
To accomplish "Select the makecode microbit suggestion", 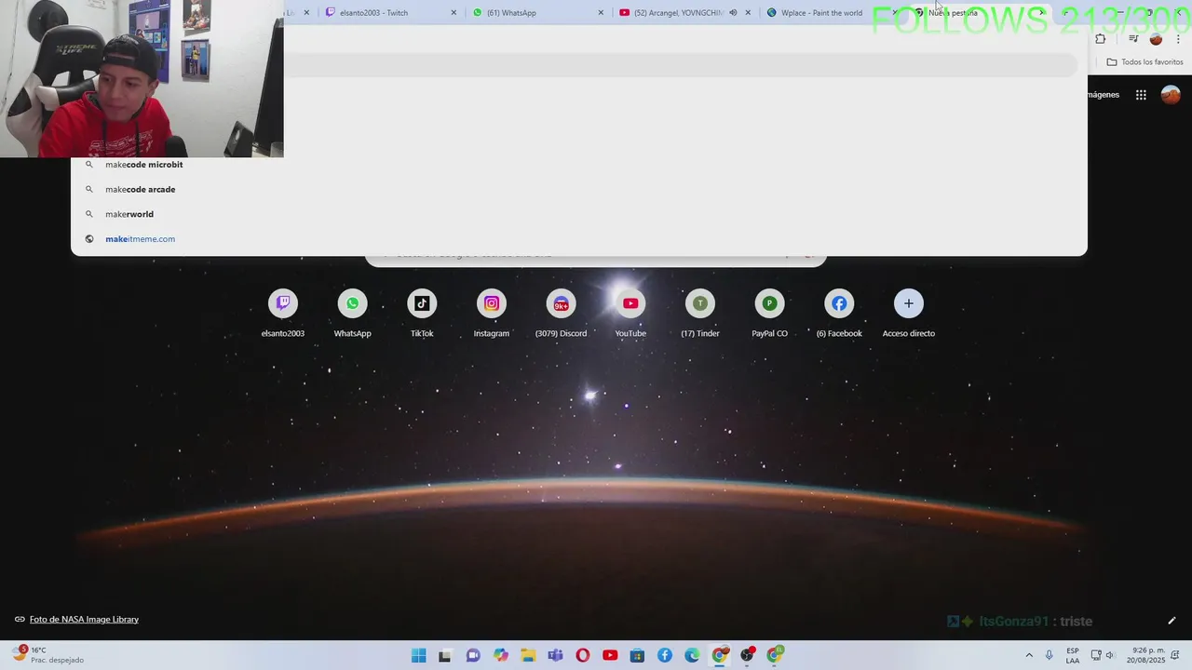I will point(578,165).
